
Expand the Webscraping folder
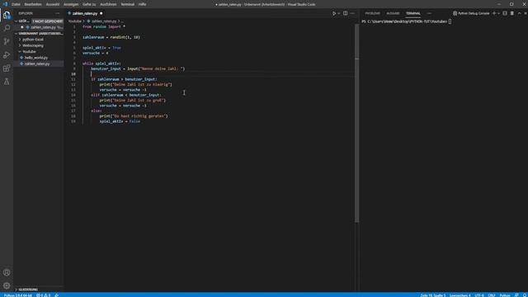tap(33, 45)
